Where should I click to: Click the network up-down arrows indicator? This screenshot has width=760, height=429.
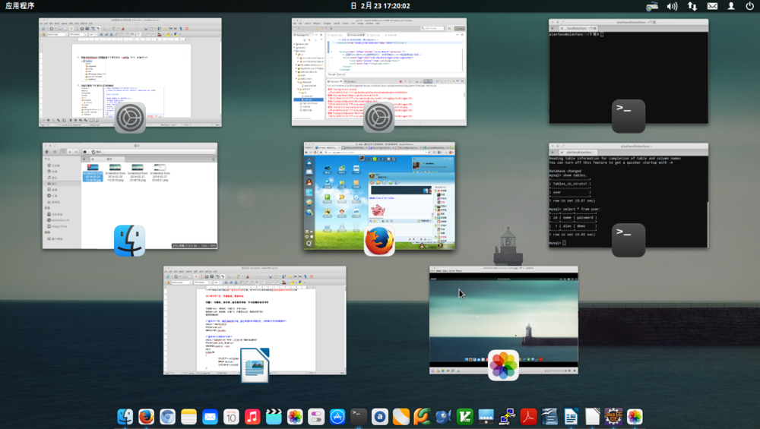coord(692,6)
